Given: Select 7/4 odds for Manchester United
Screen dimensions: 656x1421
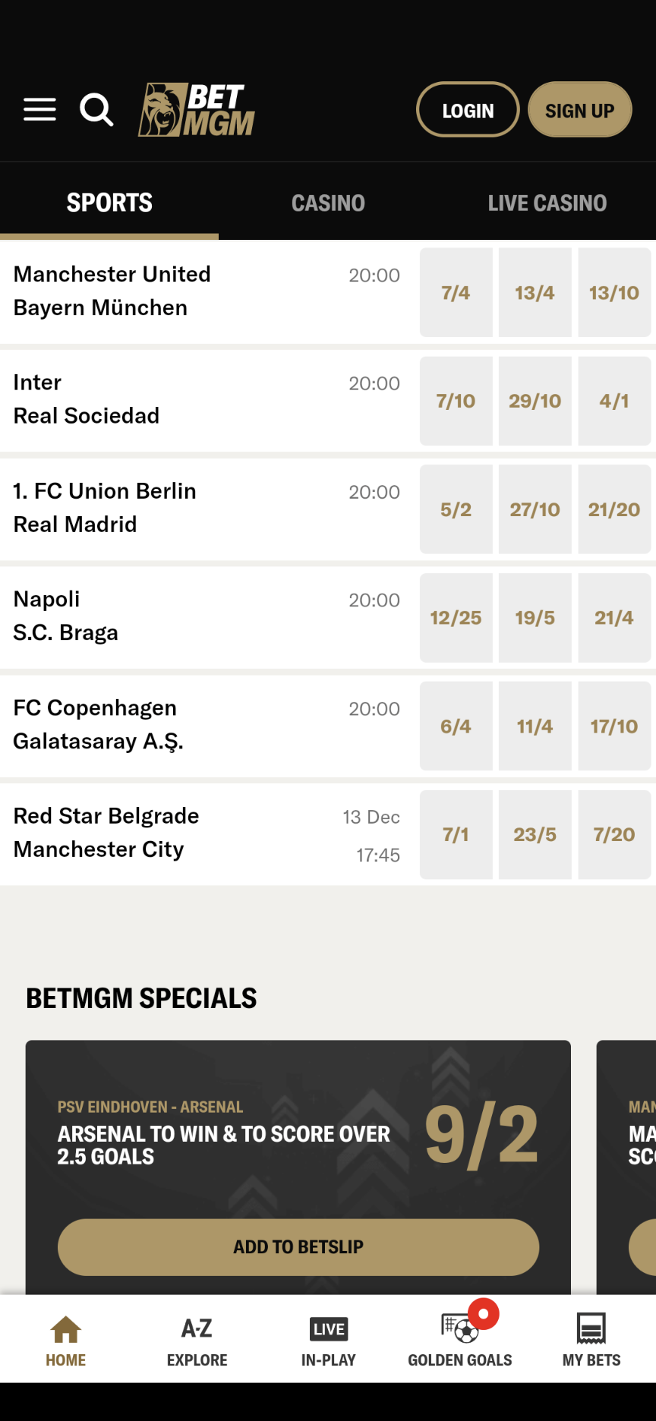Looking at the screenshot, I should 456,293.
